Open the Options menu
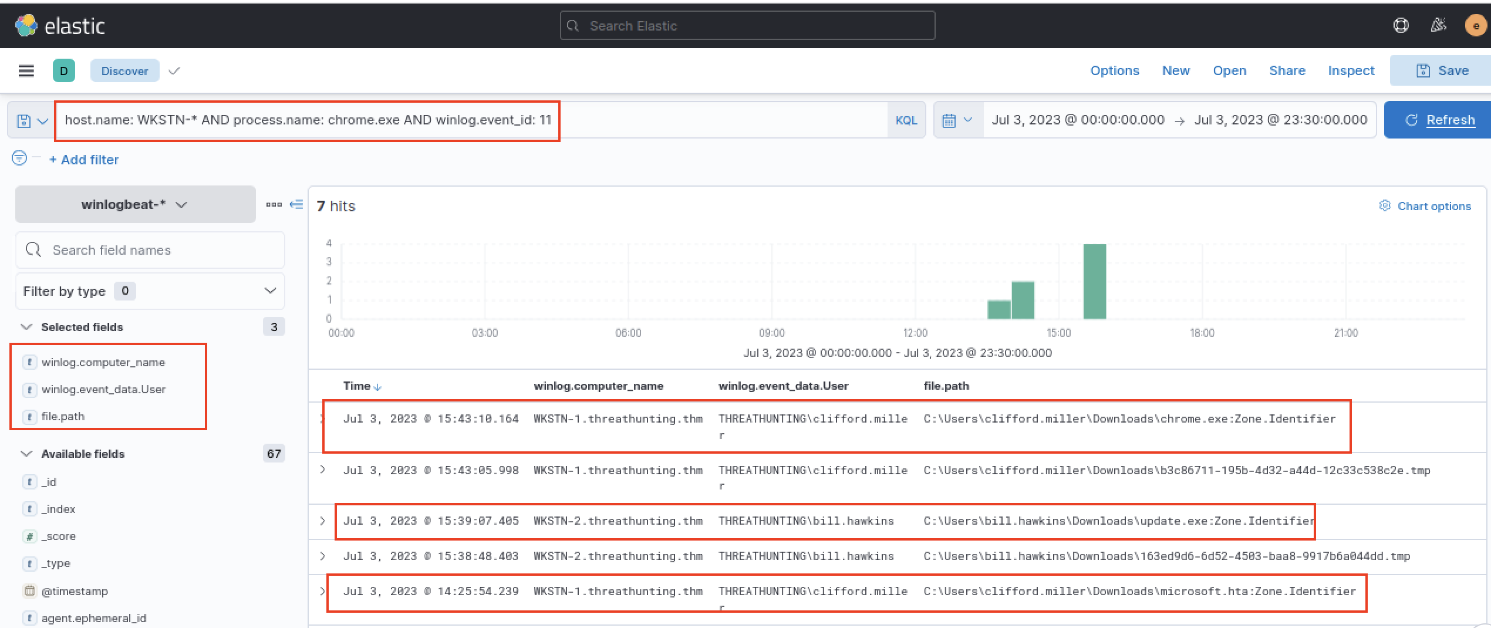 1114,70
